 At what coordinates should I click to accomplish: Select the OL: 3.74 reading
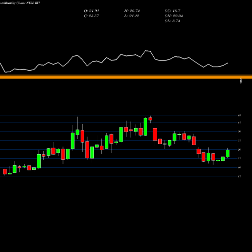click(x=172, y=21)
